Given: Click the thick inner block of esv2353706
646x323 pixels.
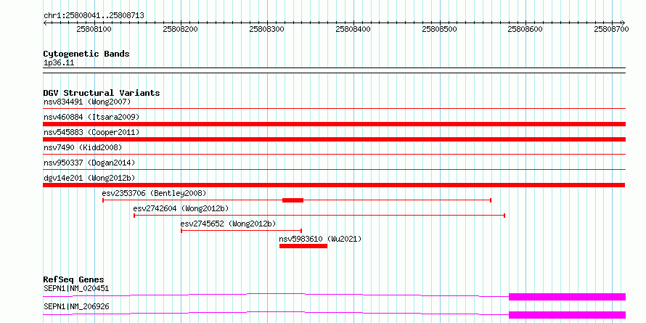Looking at the screenshot, I should click(x=293, y=200).
